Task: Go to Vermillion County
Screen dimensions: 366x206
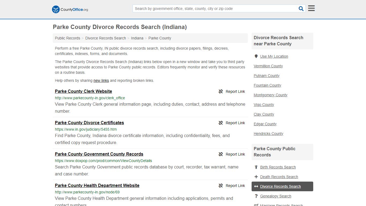Action: 268,66
